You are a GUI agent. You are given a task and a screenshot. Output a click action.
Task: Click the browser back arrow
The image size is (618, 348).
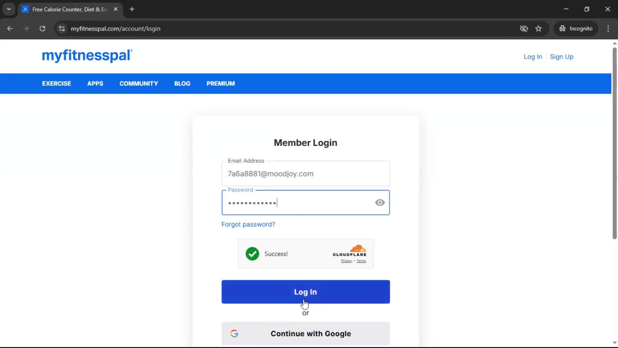pyautogui.click(x=10, y=29)
